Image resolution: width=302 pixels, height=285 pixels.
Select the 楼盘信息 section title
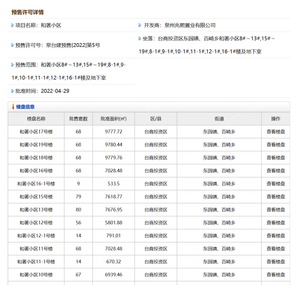(25, 107)
